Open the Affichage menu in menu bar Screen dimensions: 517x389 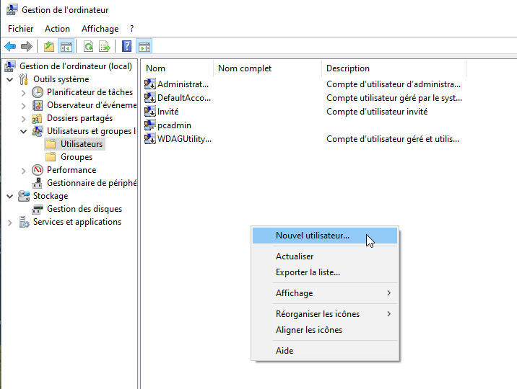pyautogui.click(x=100, y=29)
